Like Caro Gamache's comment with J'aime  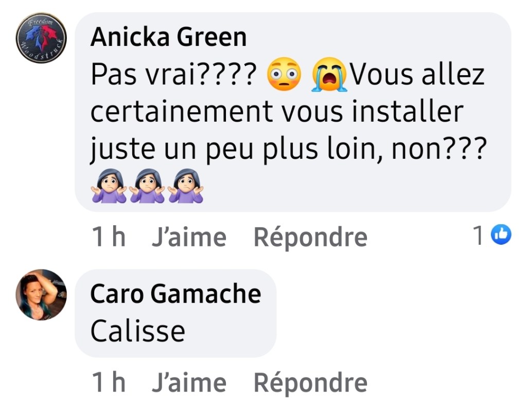click(x=189, y=383)
